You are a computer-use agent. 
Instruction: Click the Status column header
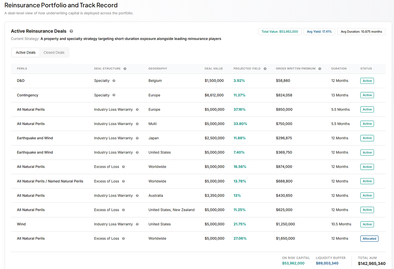366,69
